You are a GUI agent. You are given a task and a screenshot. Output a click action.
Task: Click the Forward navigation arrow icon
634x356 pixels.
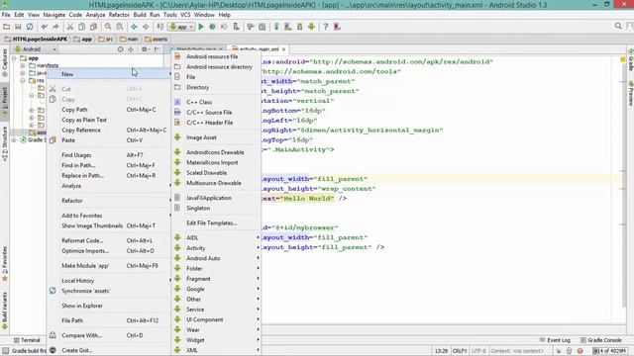tap(146, 27)
